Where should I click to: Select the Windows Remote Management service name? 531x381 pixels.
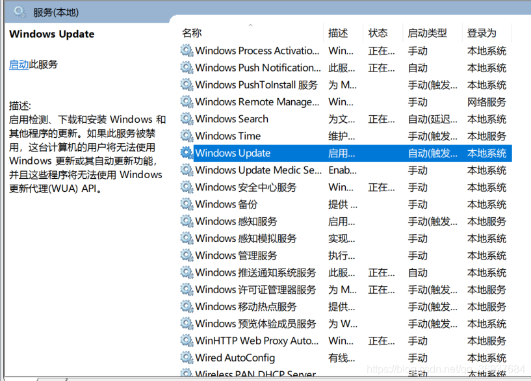257,101
